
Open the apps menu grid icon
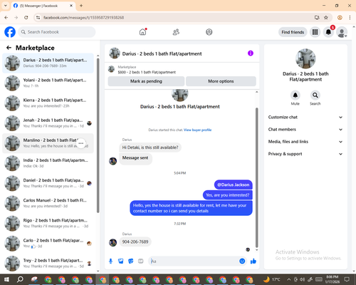[x=315, y=32]
